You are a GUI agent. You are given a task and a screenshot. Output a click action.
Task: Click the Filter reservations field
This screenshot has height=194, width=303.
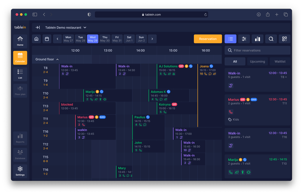[x=258, y=50]
